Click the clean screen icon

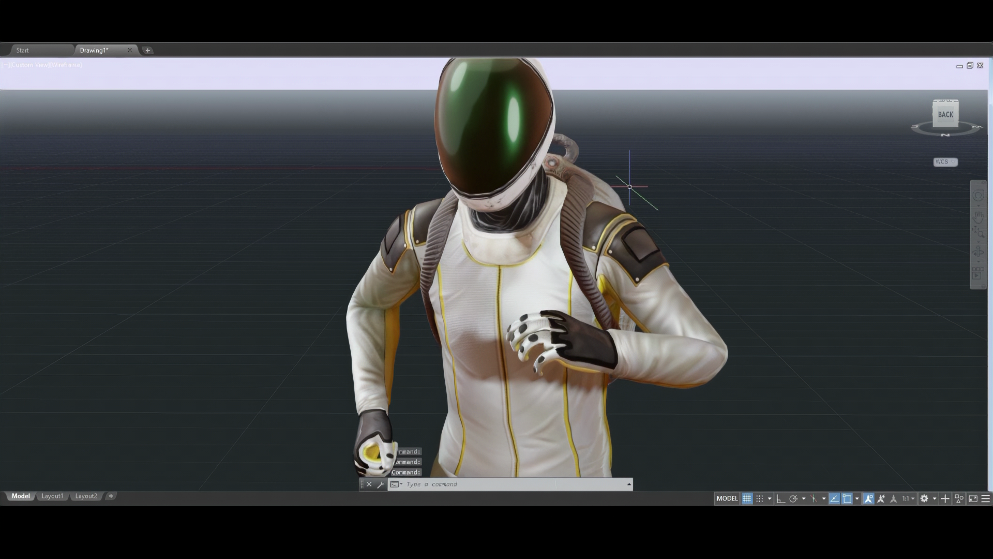coord(973,498)
